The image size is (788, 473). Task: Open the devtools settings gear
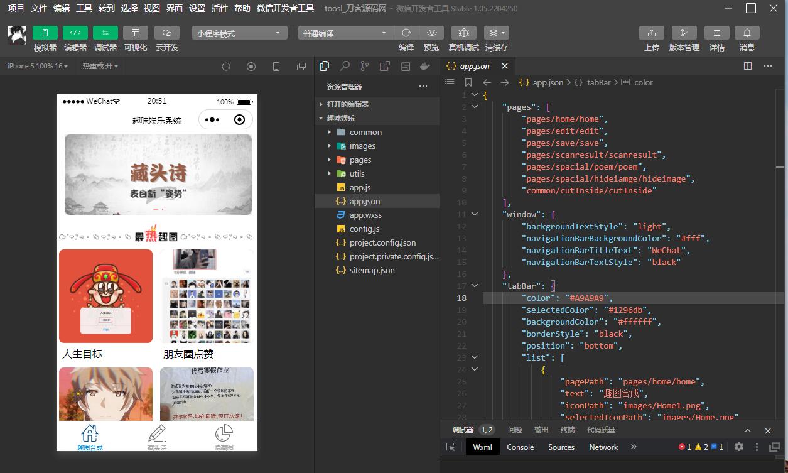(739, 447)
